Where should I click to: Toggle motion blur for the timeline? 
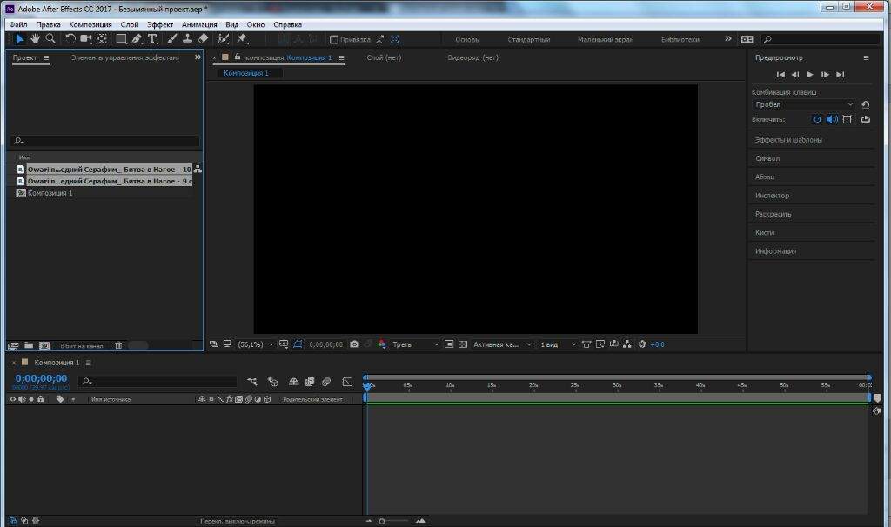(x=326, y=382)
